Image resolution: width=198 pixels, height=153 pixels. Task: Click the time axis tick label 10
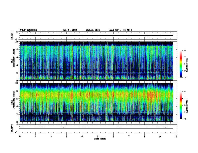pos(176,136)
